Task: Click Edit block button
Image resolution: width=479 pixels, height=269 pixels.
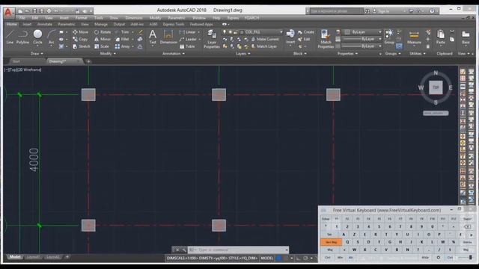Action: (x=305, y=40)
